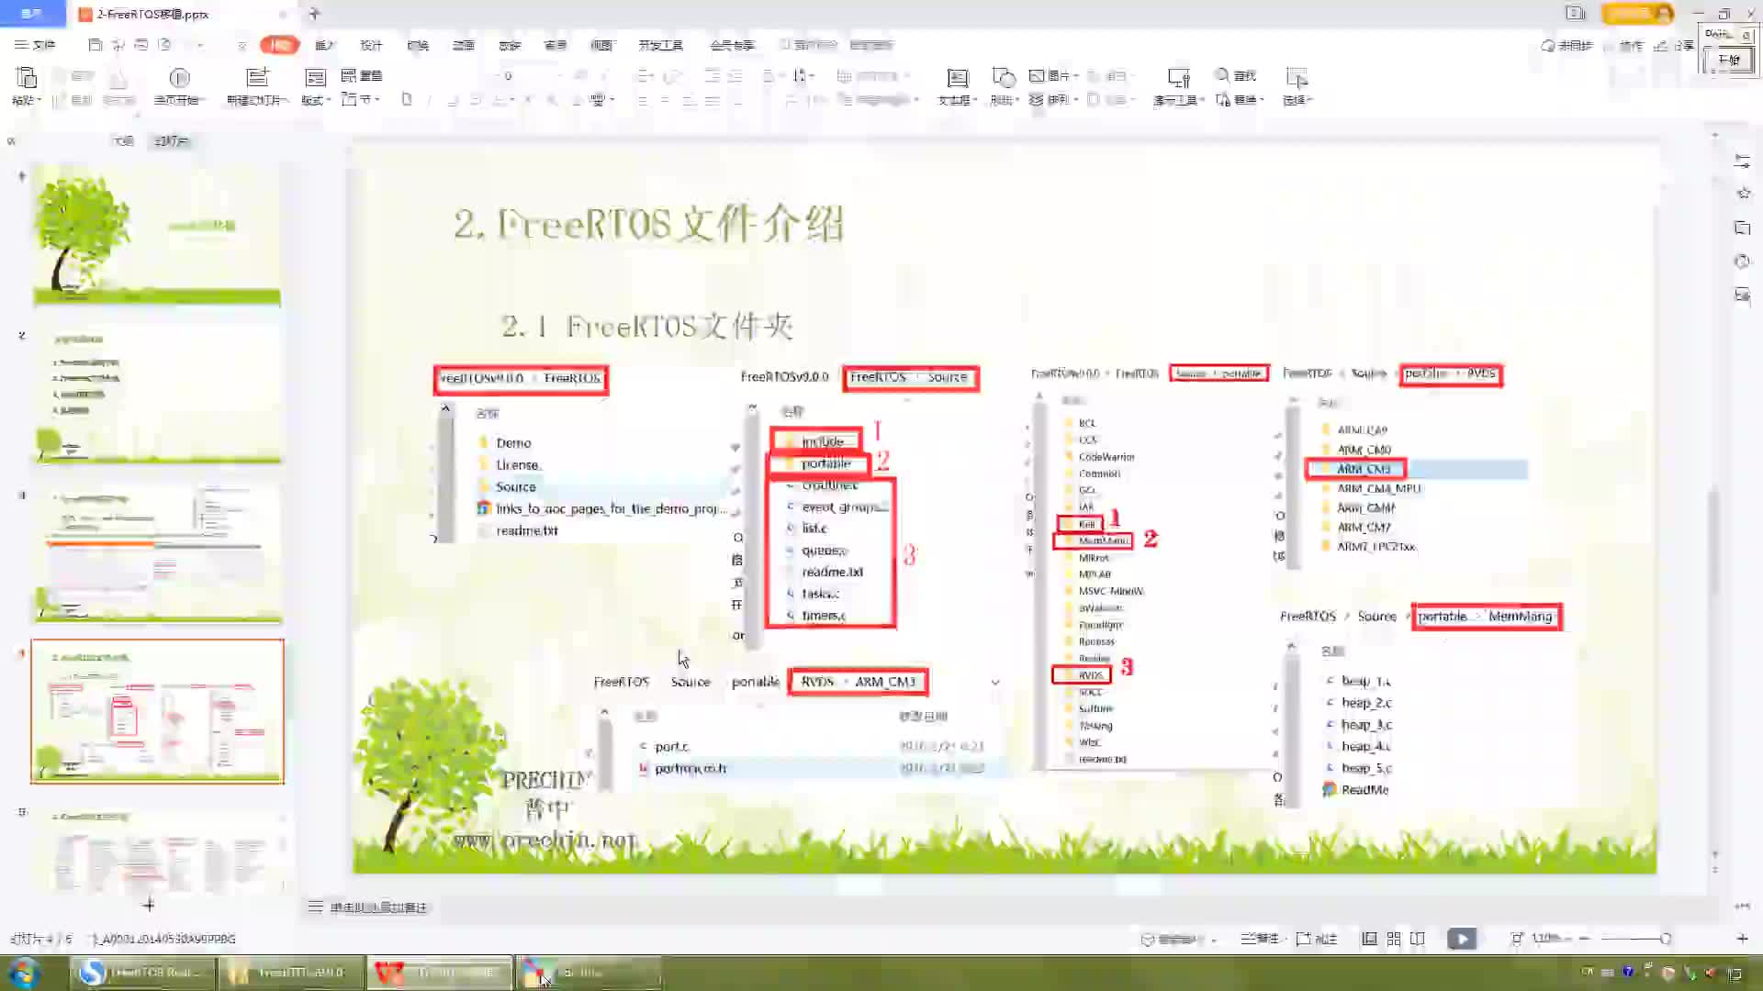Screen dimensions: 1763x991
Task: Switch to Reading view icon
Action: point(1418,938)
